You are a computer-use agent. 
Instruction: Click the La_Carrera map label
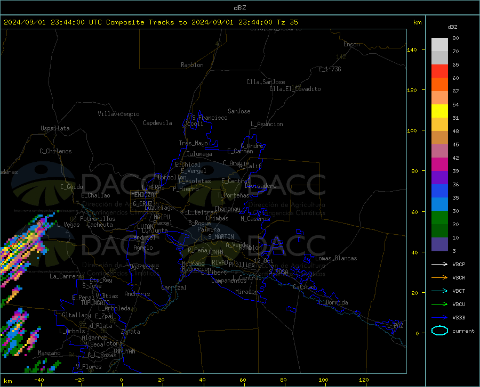pyautogui.click(x=66, y=276)
